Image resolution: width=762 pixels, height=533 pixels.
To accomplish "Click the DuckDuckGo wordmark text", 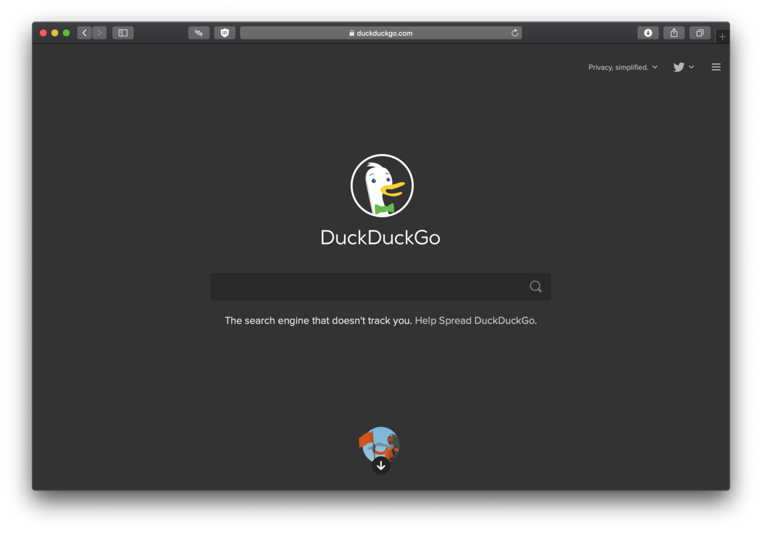I will (x=381, y=238).
